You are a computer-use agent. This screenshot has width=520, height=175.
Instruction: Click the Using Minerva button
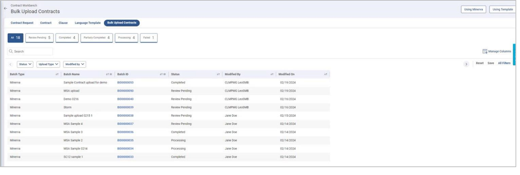coord(473,9)
